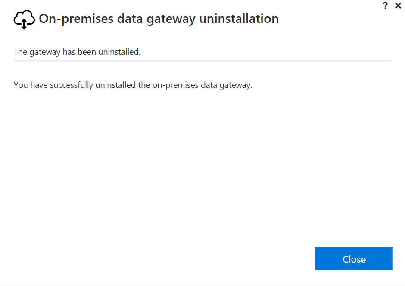Screen dimensions: 405x286
Task: Dismiss the dialog using the X icon
Action: click(398, 6)
